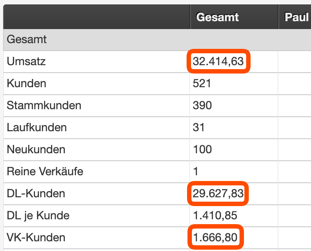Select the VK-Kunden row label
311x251 pixels.
pyautogui.click(x=36, y=237)
